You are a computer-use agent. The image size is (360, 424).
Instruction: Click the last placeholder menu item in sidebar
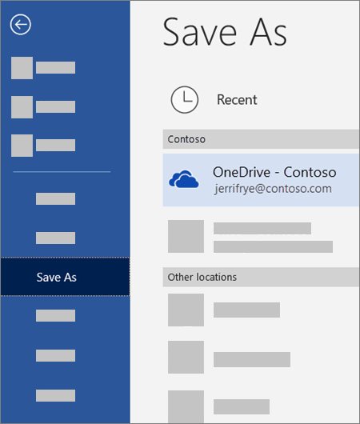(x=56, y=395)
